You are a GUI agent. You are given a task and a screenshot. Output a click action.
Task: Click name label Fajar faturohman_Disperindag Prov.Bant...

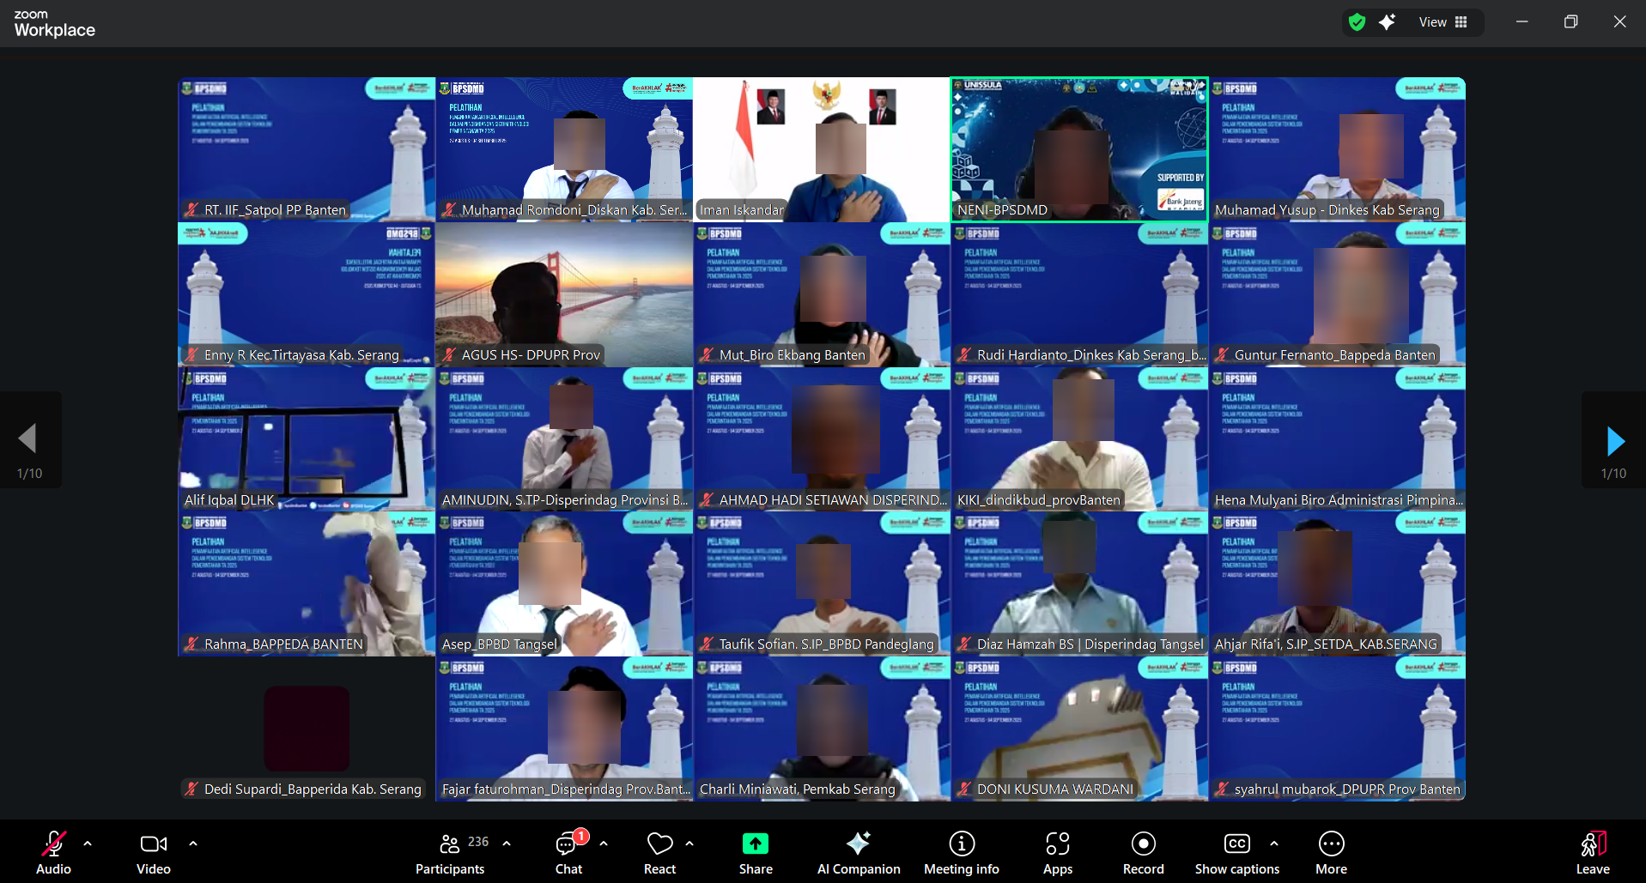pos(565,789)
